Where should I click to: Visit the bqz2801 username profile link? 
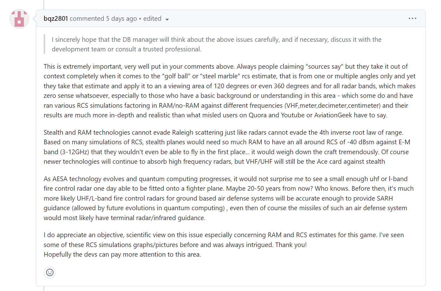pyautogui.click(x=56, y=19)
